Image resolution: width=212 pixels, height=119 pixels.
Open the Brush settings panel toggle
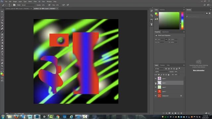click(x=14, y=5)
